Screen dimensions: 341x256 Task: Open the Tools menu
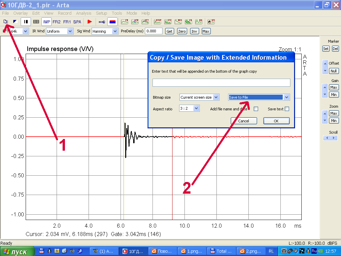click(x=117, y=13)
